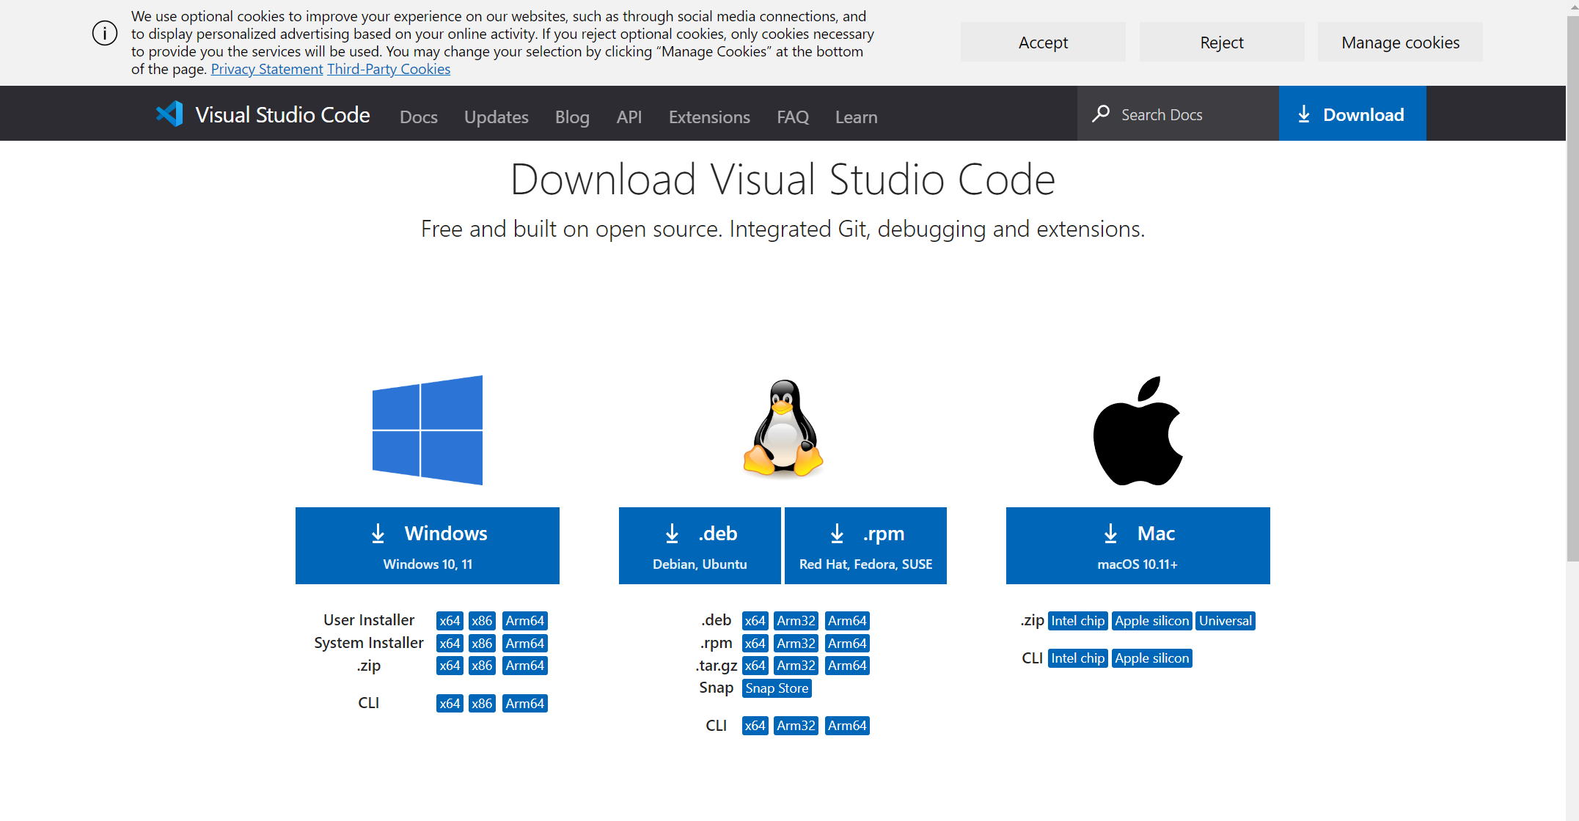Download the Windows installer
Viewport: 1579px width, 821px height.
pyautogui.click(x=427, y=545)
